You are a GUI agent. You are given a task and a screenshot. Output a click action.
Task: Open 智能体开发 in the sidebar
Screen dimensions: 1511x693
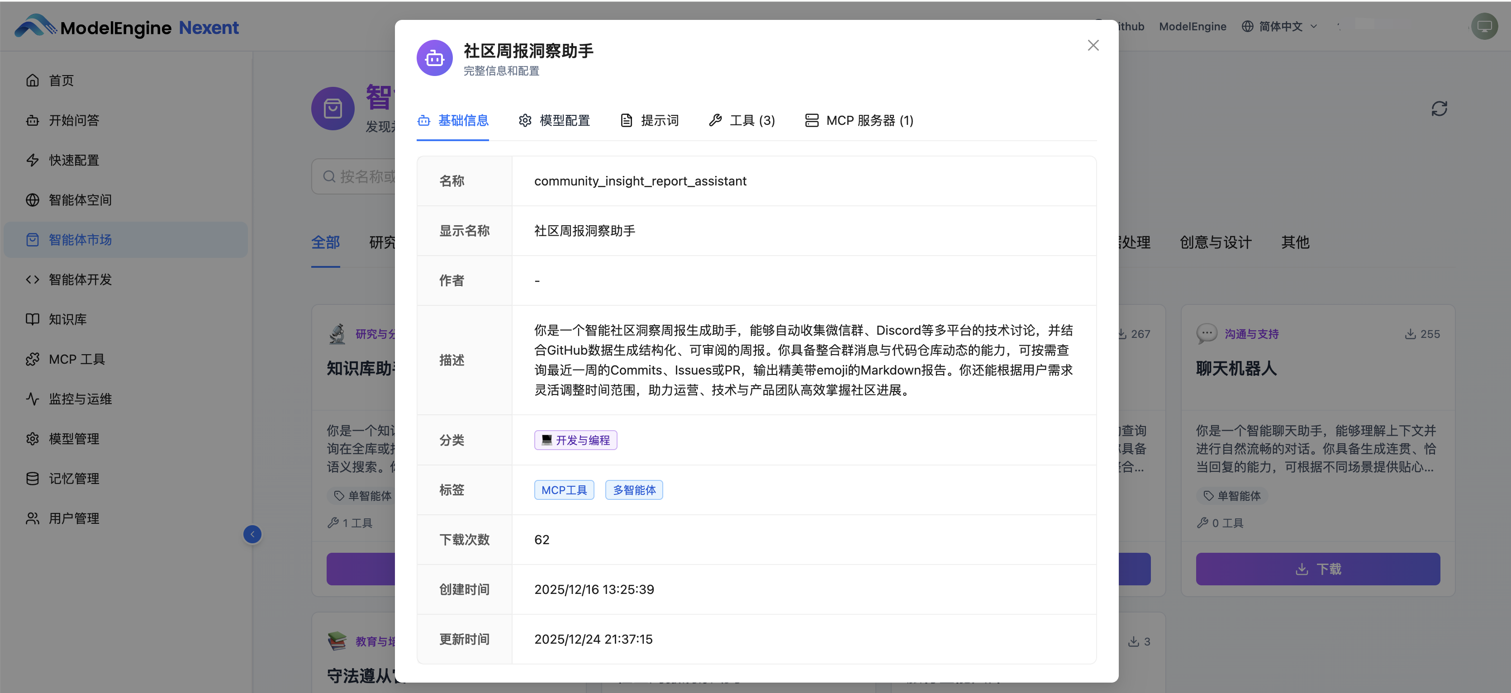tap(80, 279)
